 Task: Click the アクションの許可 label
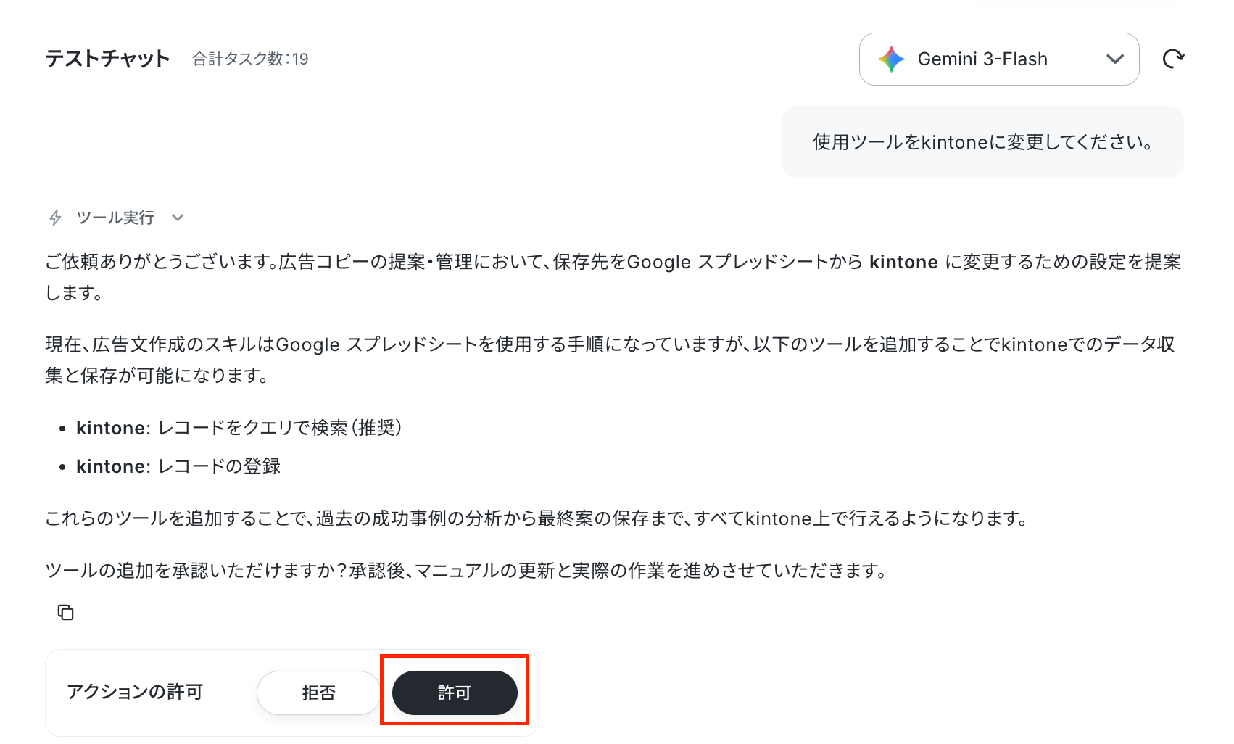pos(135,692)
